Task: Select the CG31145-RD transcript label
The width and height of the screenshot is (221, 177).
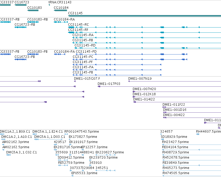Action: (85, 45)
